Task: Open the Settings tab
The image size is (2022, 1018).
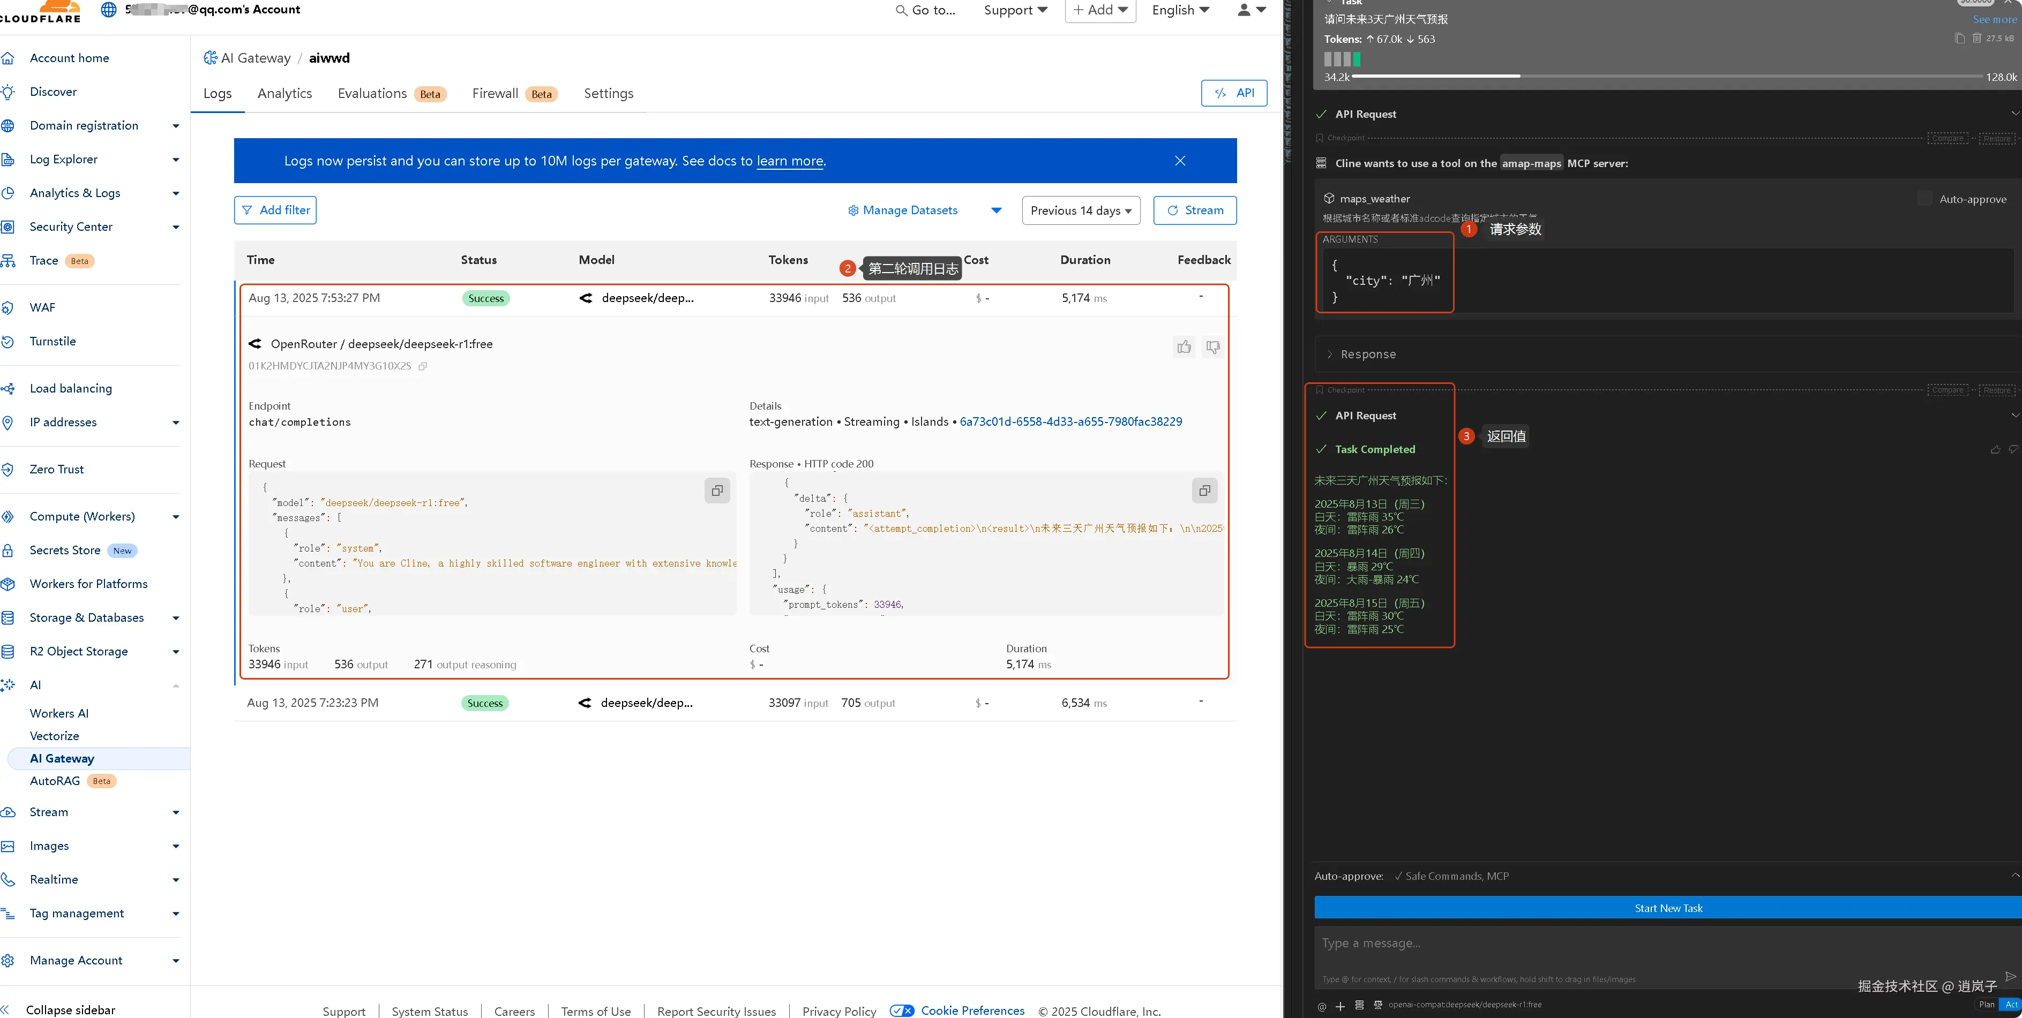Action: click(608, 93)
